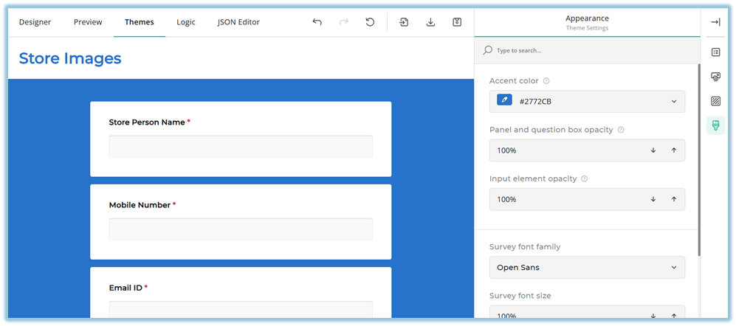Decrease input element opacity
The height and width of the screenshot is (326, 736).
click(653, 199)
